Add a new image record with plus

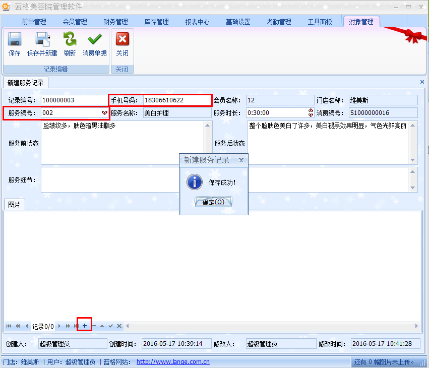coord(85,326)
